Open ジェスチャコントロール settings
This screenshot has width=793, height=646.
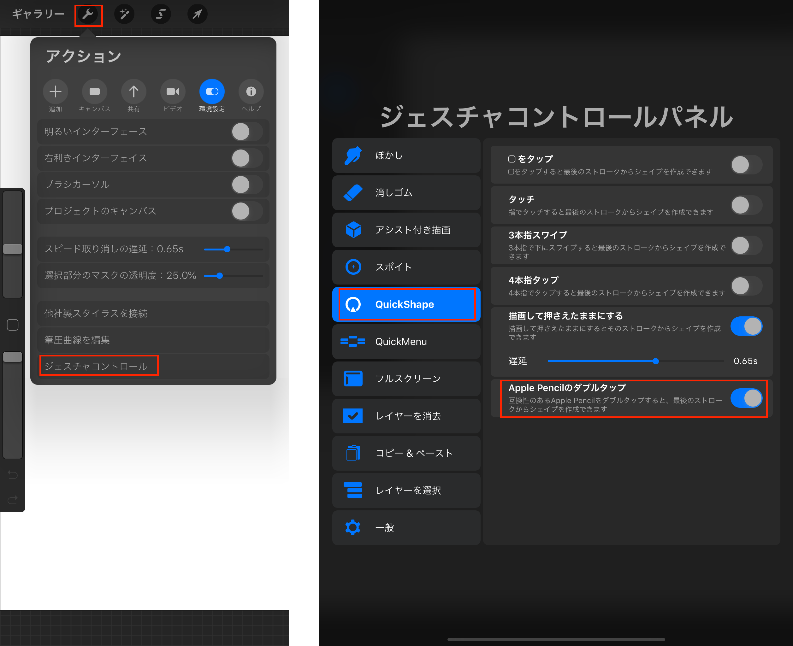tap(97, 366)
